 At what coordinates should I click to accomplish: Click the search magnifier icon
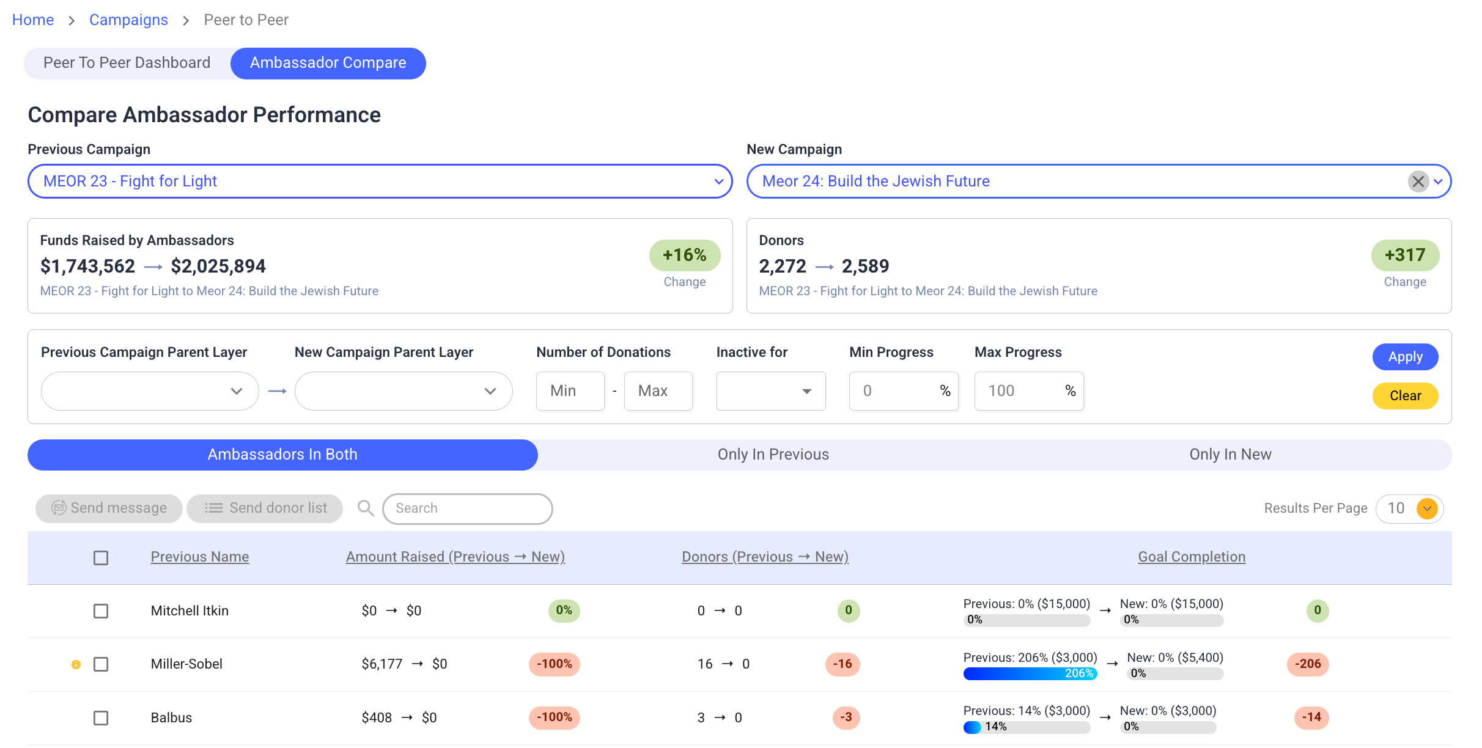pyautogui.click(x=366, y=508)
